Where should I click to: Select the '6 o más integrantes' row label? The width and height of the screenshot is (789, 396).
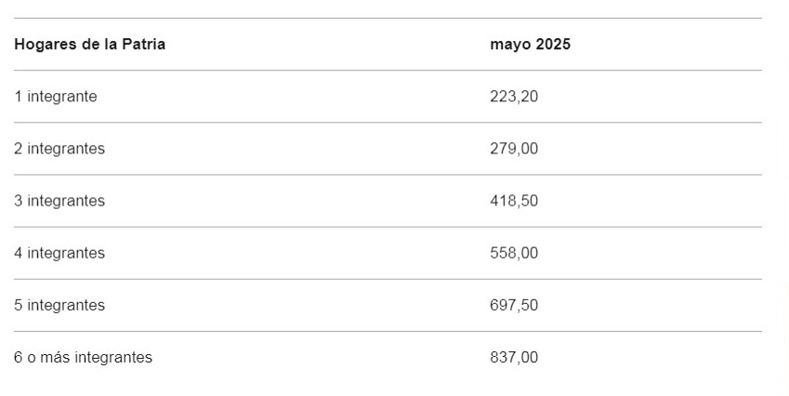click(x=83, y=358)
